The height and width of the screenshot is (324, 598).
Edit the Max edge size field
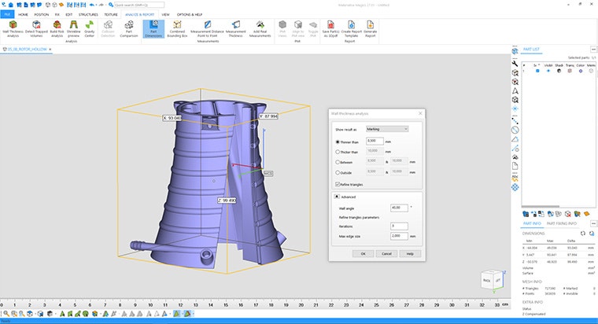click(399, 236)
